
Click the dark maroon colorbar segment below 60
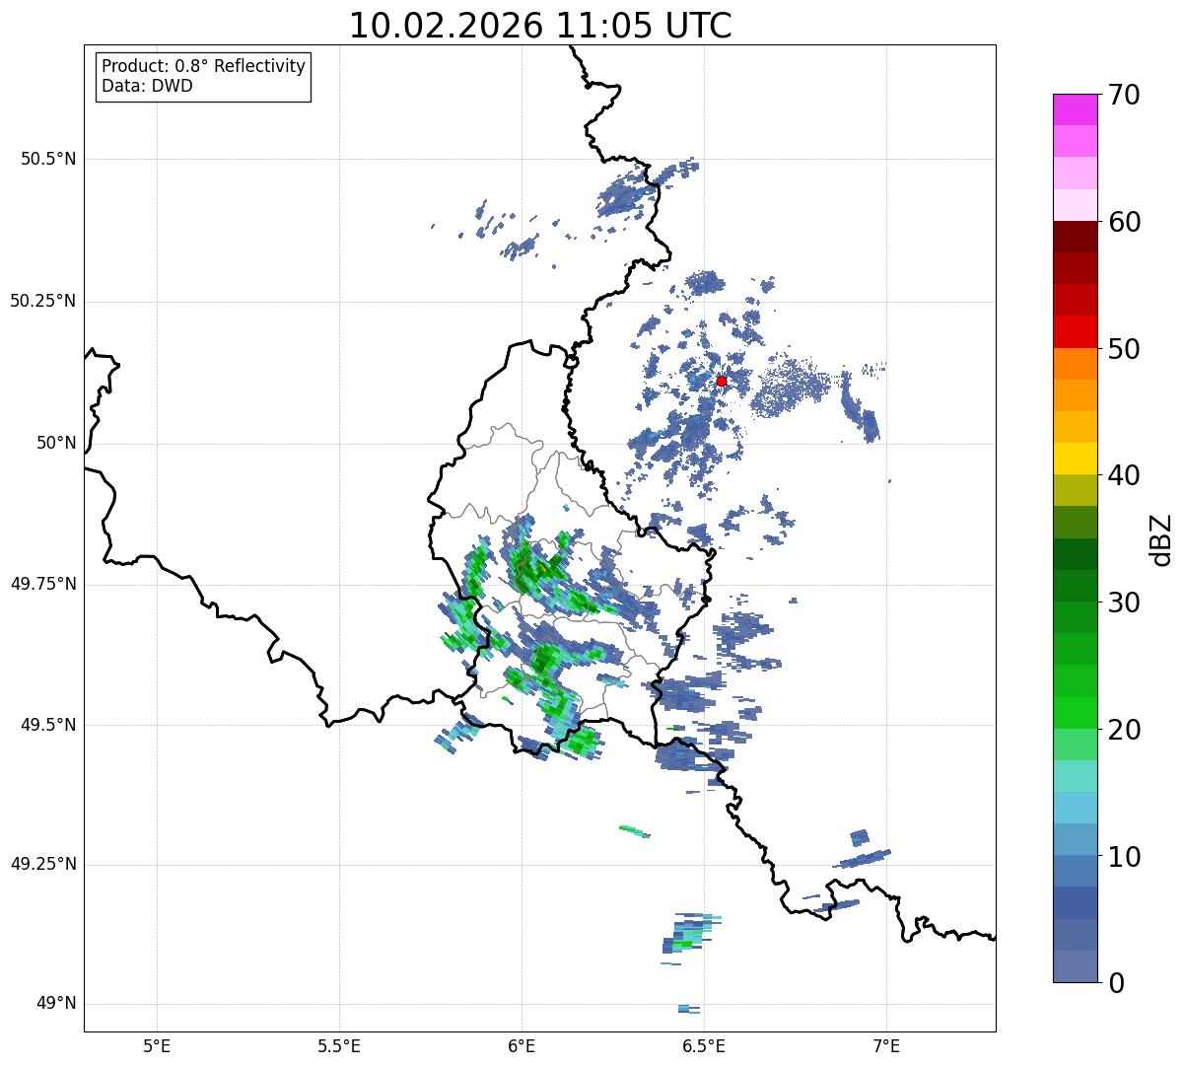point(1075,237)
